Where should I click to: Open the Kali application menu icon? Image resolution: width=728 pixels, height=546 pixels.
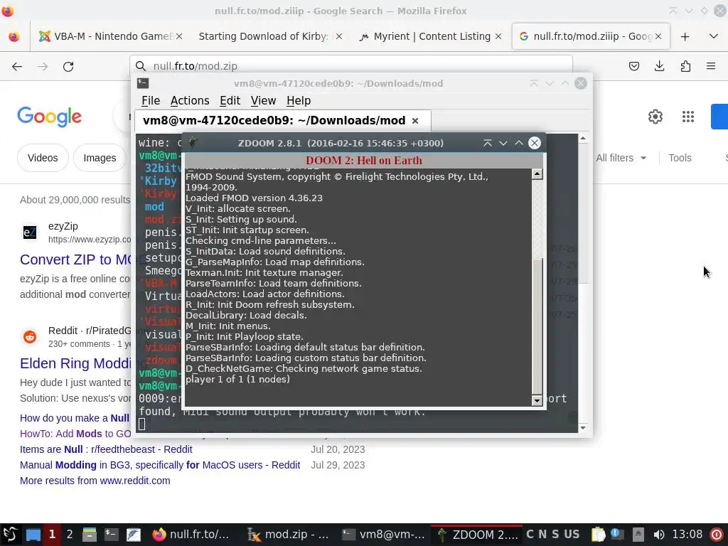click(x=10, y=535)
